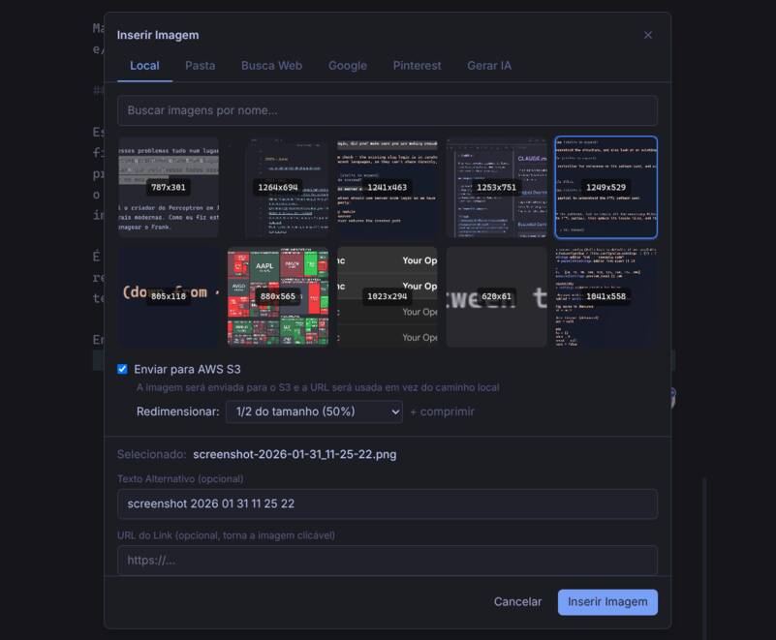776x640 pixels.
Task: Switch to the Google image search tab
Action: 348,66
